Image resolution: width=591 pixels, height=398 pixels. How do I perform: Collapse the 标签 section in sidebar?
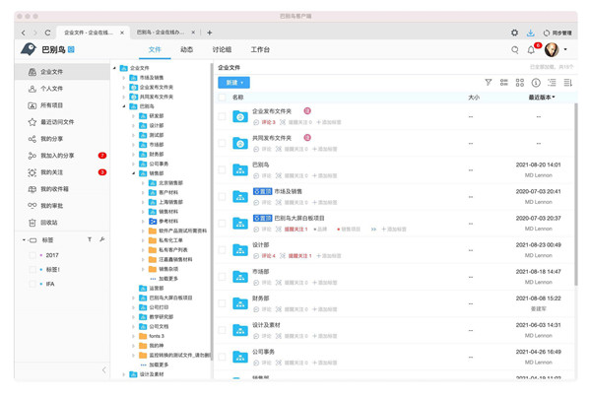24,239
